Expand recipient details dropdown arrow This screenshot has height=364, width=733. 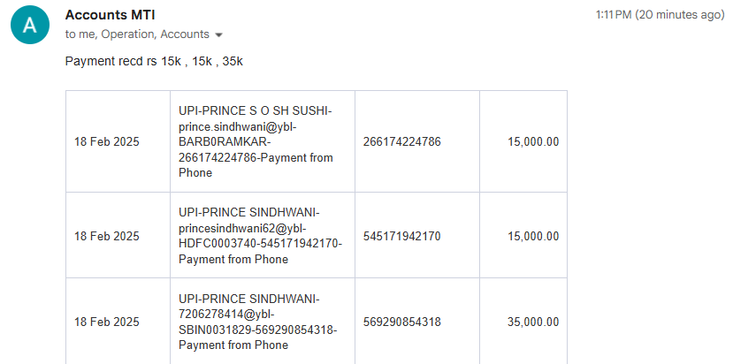(218, 35)
